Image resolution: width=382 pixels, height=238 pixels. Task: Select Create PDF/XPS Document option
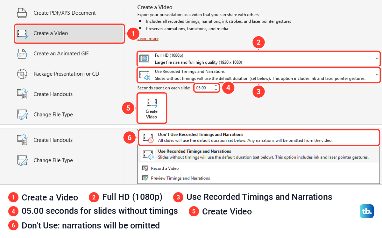65,13
